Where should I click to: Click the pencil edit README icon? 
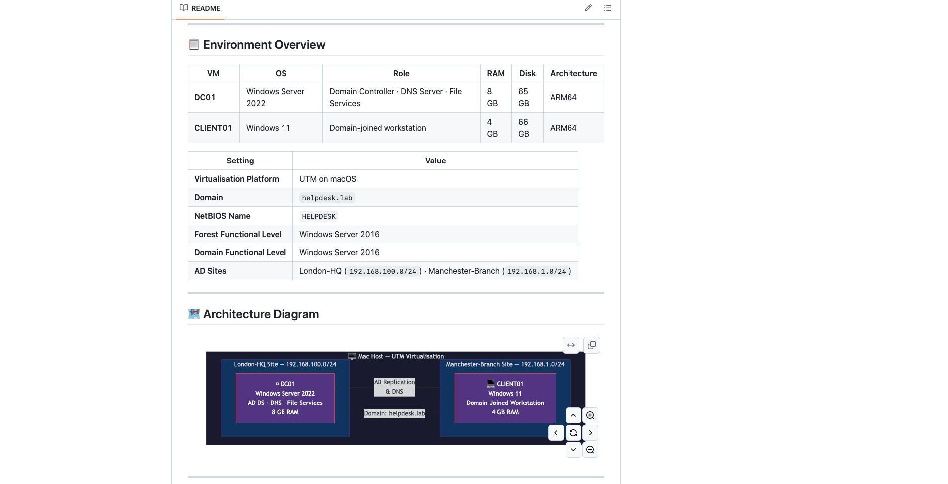point(588,8)
